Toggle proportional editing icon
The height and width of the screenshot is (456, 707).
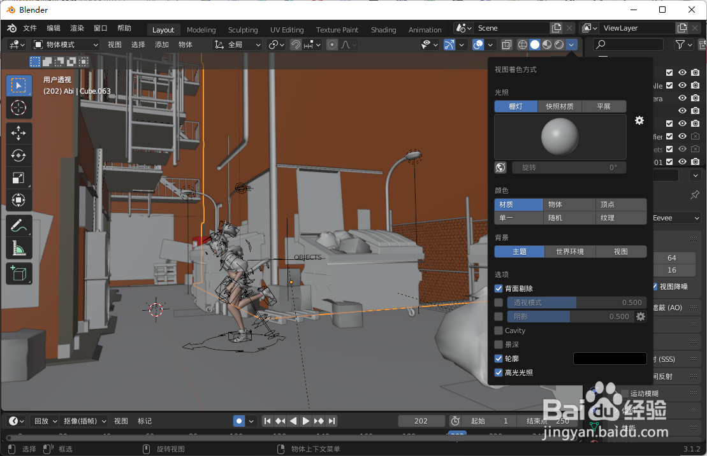[x=332, y=45]
